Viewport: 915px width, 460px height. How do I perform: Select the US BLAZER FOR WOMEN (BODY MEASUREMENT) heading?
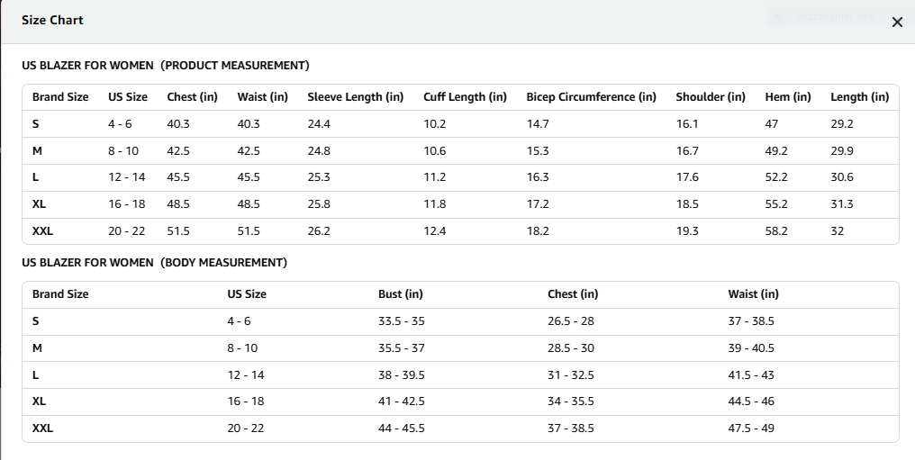pos(155,262)
